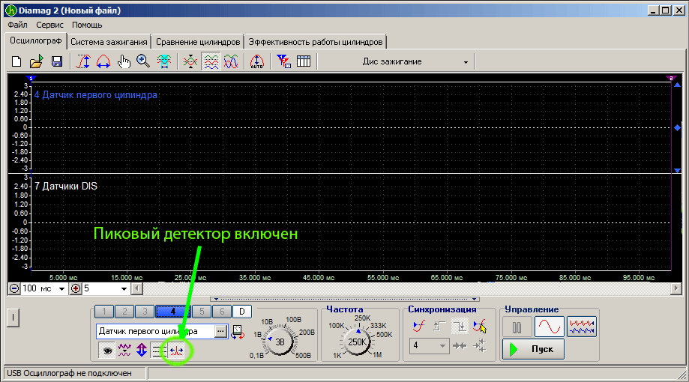Select the single sine wave mode button

click(x=550, y=327)
